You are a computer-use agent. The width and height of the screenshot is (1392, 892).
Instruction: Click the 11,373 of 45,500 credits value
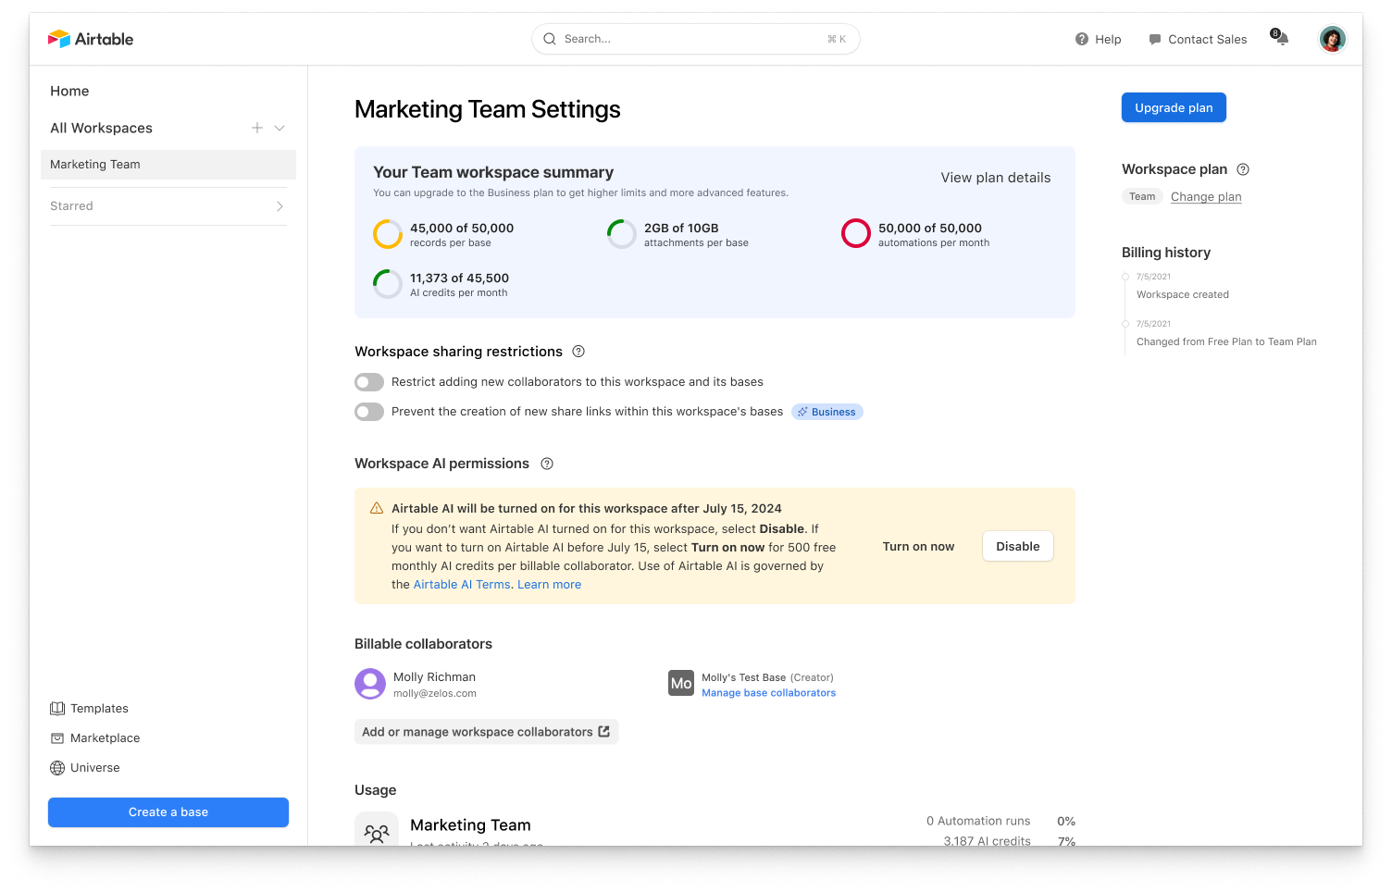[x=460, y=279]
